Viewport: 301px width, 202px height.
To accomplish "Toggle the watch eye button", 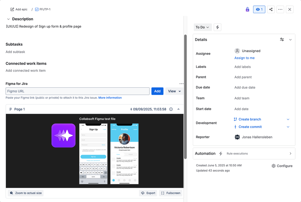I will [x=259, y=9].
